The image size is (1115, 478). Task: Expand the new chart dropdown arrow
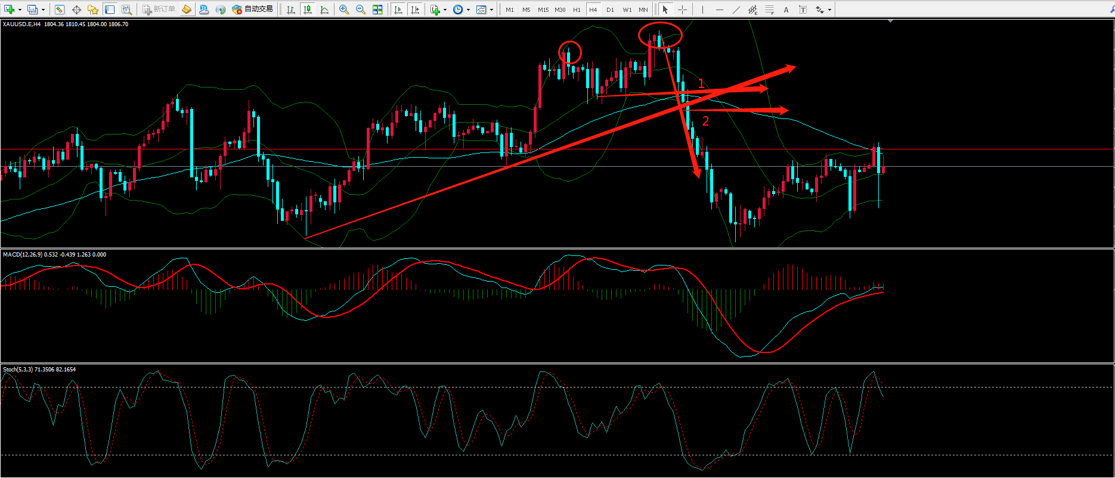pos(20,10)
